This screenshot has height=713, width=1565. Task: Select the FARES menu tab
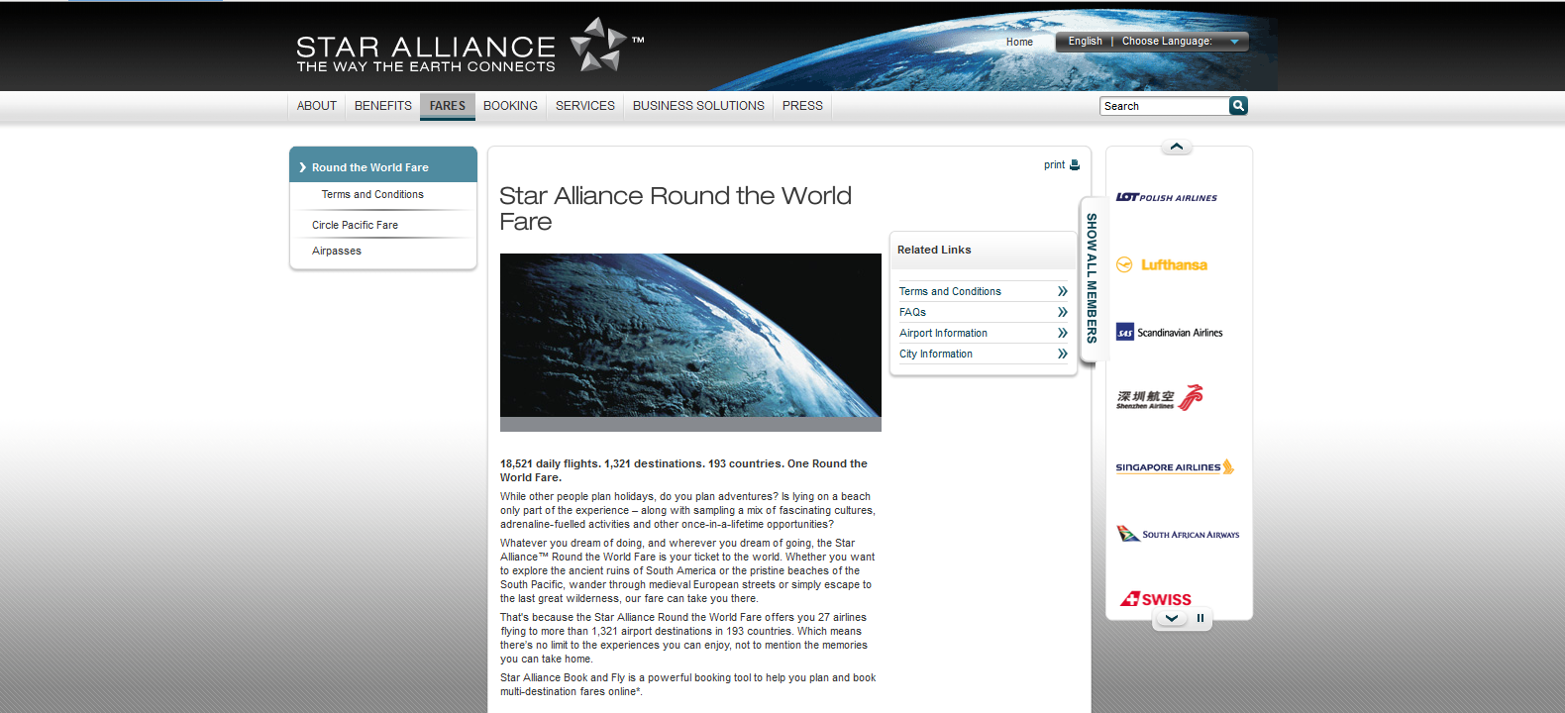[448, 106]
